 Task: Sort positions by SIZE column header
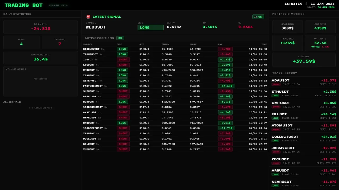[x=142, y=44]
